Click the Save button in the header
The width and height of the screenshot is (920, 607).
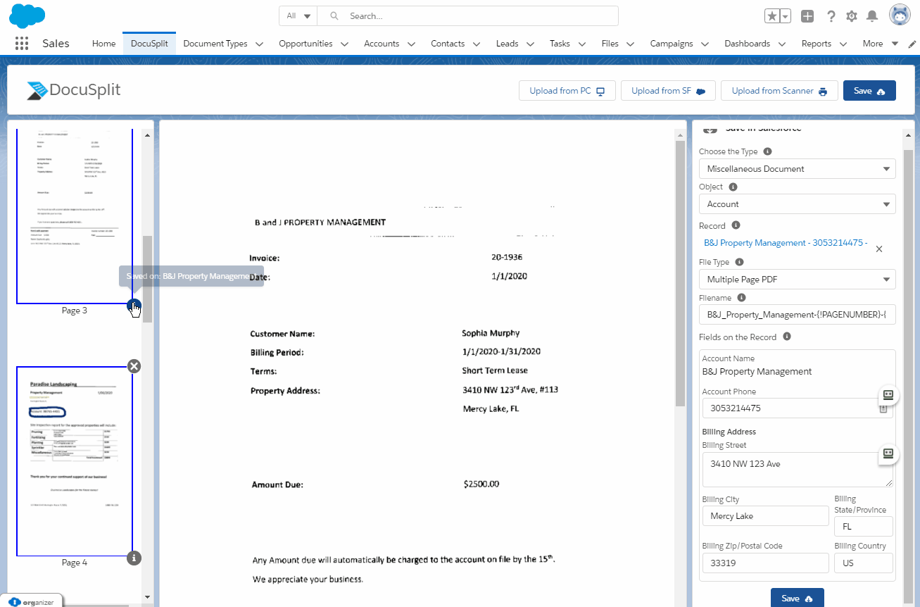click(x=869, y=91)
